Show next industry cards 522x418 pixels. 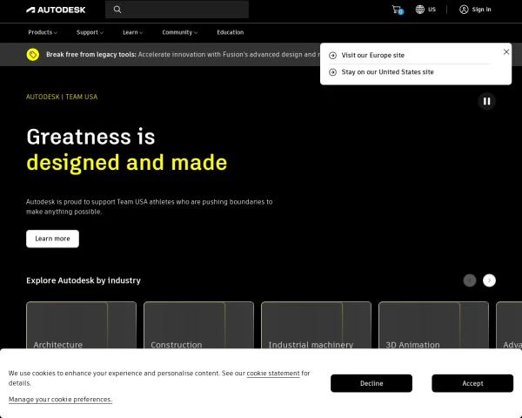tap(489, 280)
